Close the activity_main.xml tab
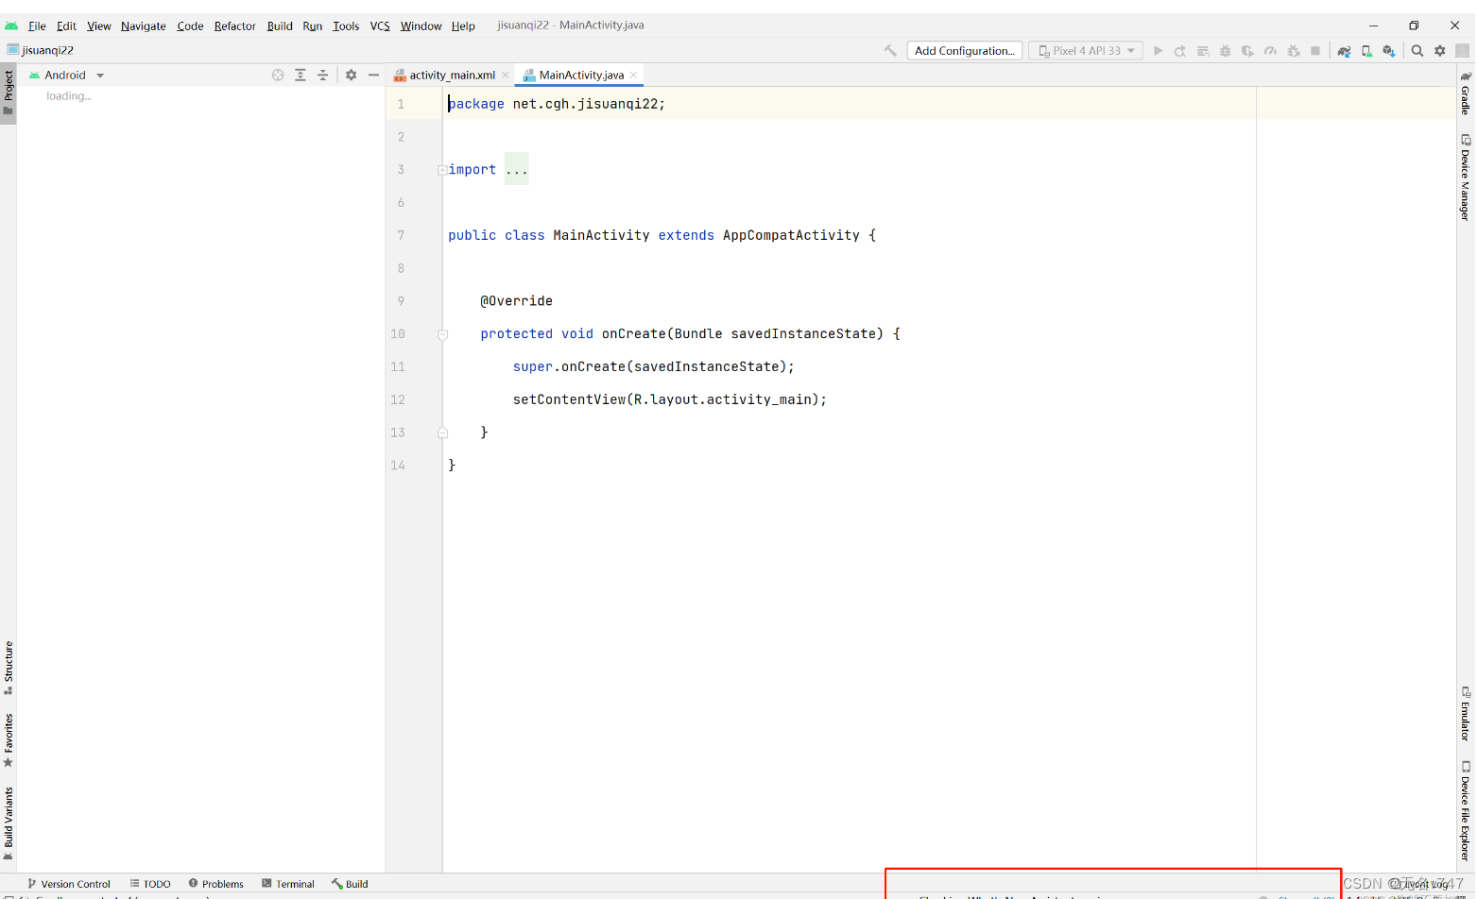 coord(506,76)
